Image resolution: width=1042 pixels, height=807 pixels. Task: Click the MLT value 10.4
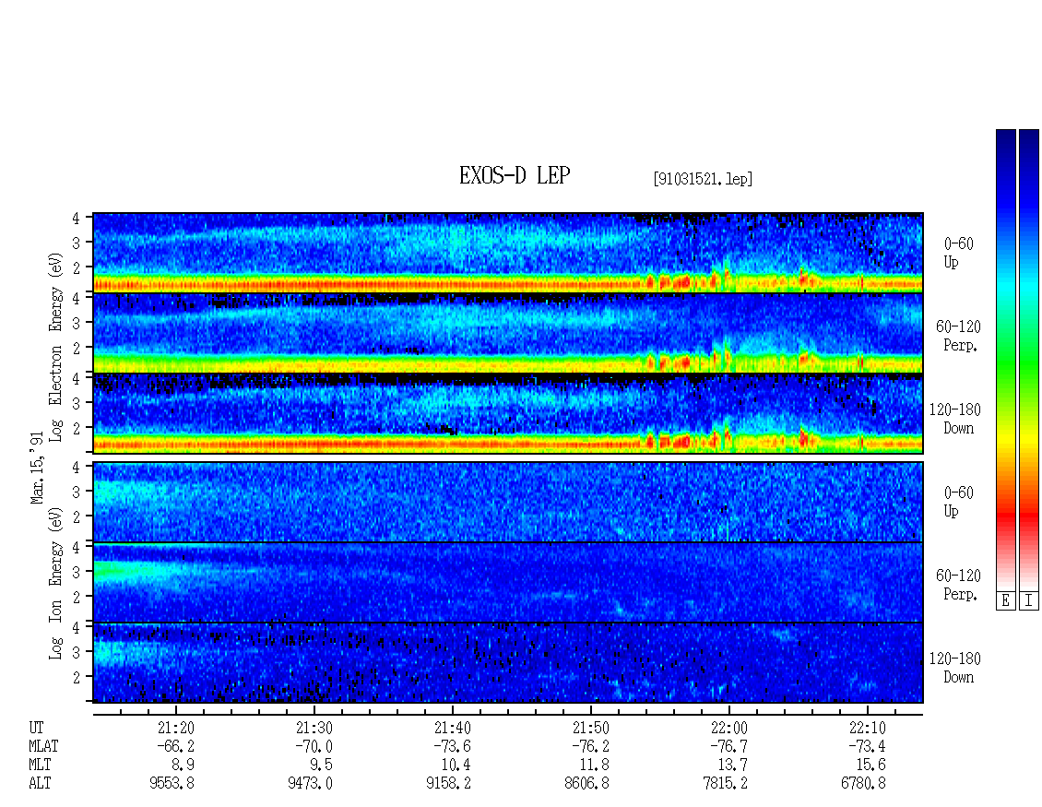coord(456,765)
